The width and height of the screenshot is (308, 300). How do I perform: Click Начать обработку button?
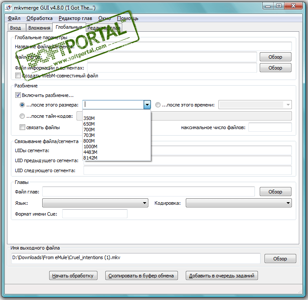coord(73,276)
